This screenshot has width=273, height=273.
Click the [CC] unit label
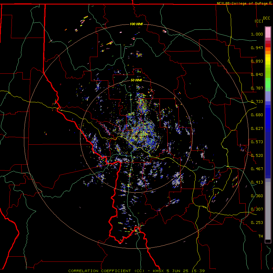tap(259, 21)
